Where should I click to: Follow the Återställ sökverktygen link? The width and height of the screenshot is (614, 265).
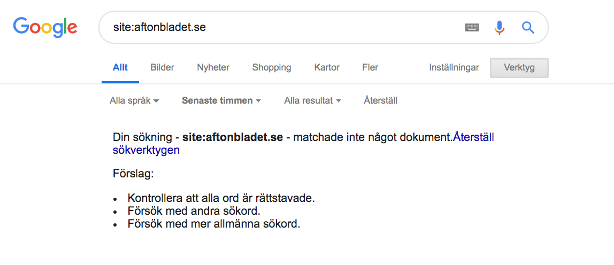click(x=303, y=144)
